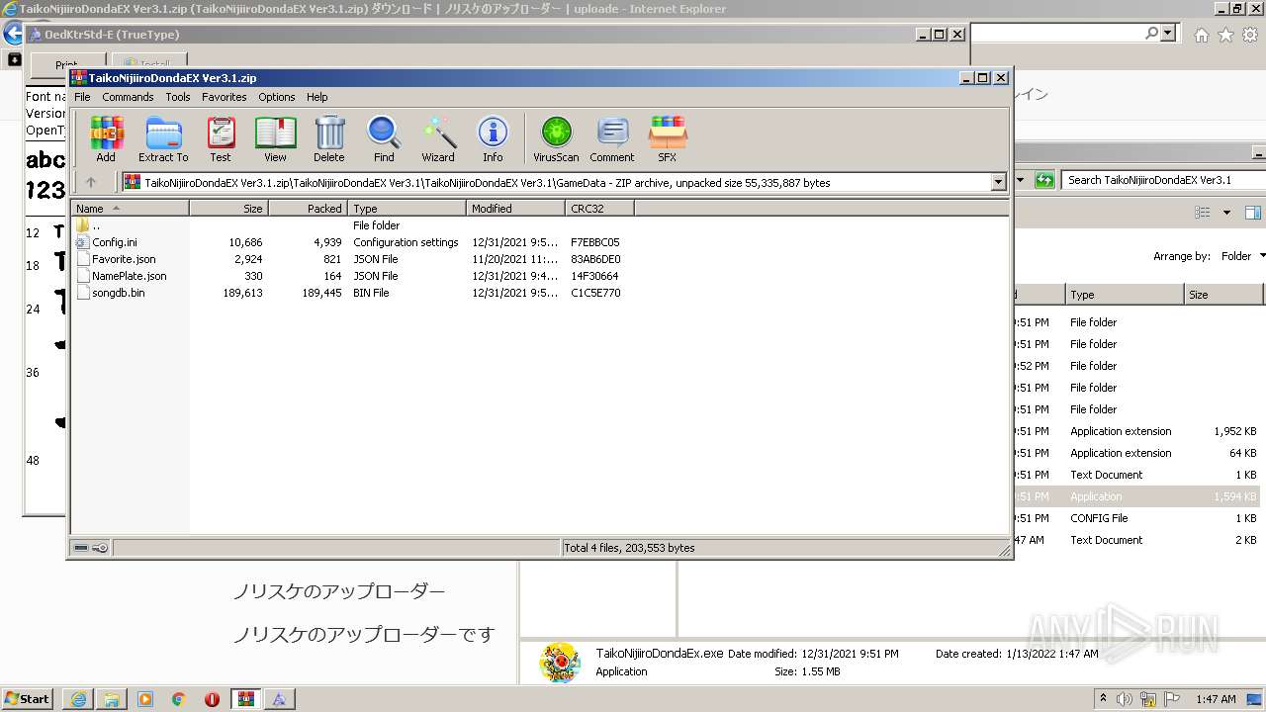Open the Comment toolbar icon
1266x712 pixels.
(x=612, y=138)
